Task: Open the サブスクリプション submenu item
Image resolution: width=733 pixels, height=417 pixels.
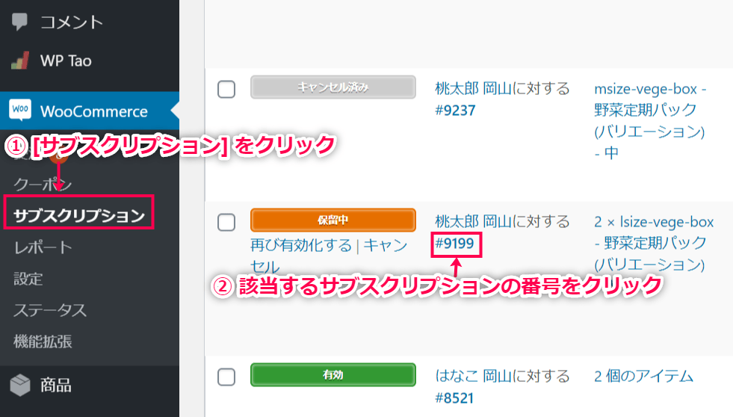Action: pyautogui.click(x=79, y=215)
